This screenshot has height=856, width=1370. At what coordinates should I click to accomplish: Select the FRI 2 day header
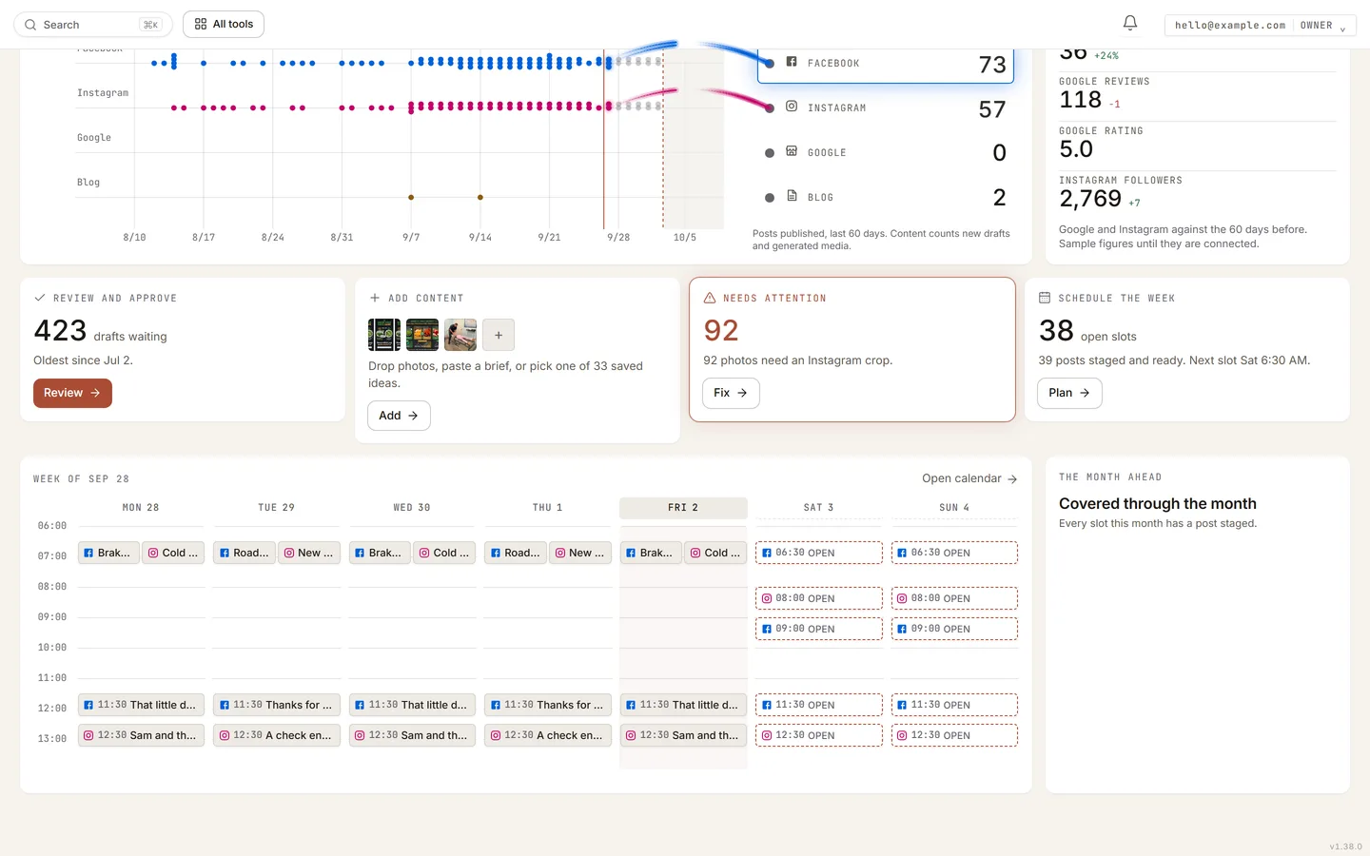coord(683,508)
